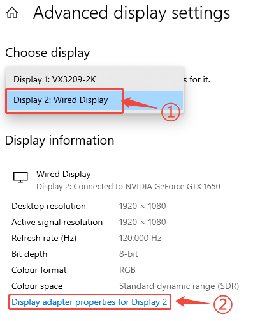
Task: Click the Advanced display settings page title
Action: click(131, 13)
